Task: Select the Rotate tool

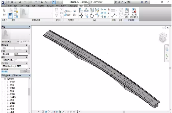Action: pos(92,16)
